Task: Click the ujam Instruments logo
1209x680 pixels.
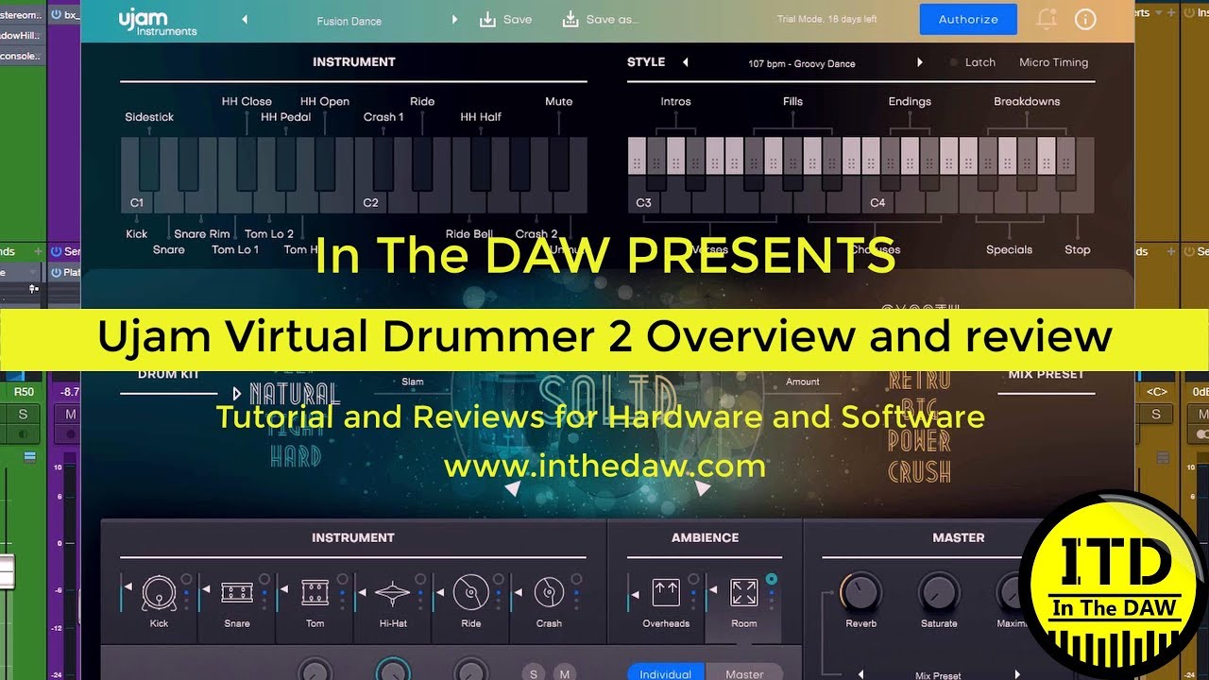Action: point(158,23)
